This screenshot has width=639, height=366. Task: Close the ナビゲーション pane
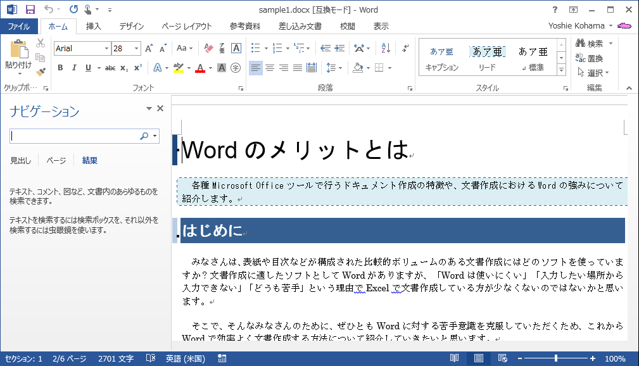coord(160,108)
